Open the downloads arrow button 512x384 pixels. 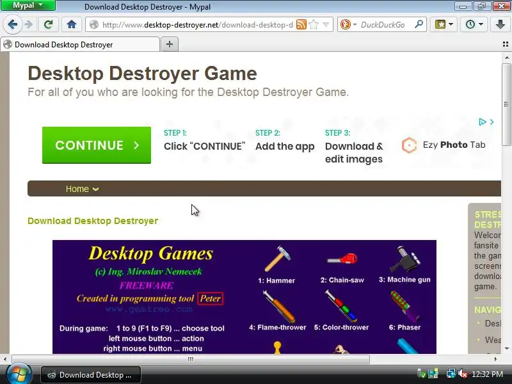pyautogui.click(x=500, y=24)
